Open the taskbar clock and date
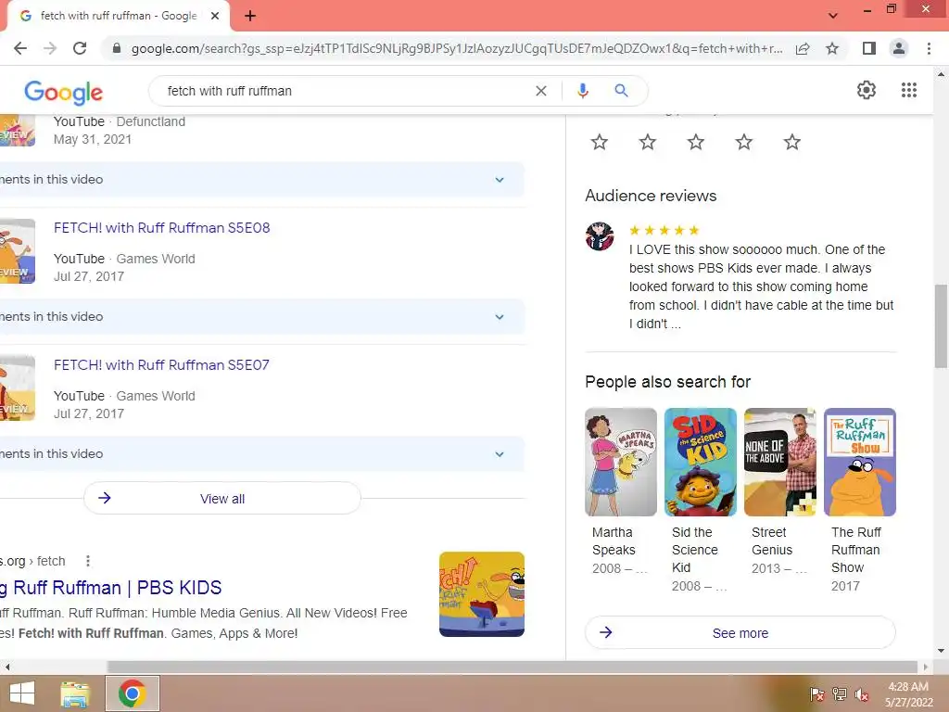Image resolution: width=949 pixels, height=712 pixels. click(908, 694)
